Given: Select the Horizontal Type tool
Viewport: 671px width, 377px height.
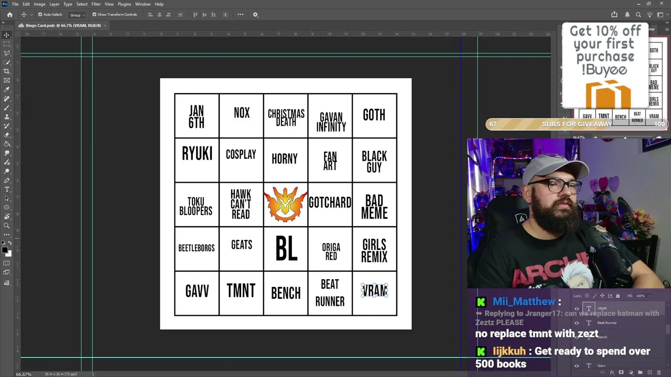Looking at the screenshot, I should [x=7, y=189].
